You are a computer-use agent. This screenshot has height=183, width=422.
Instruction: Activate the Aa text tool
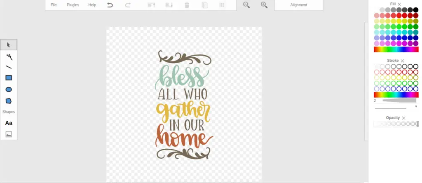[9, 123]
